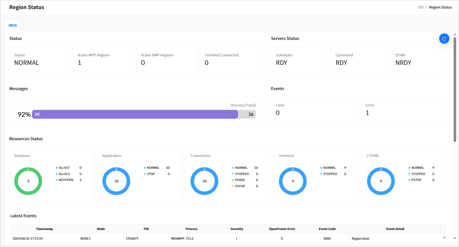This screenshot has height=247, width=459.
Task: Open the OSI breadcrumb link
Action: (420, 7)
